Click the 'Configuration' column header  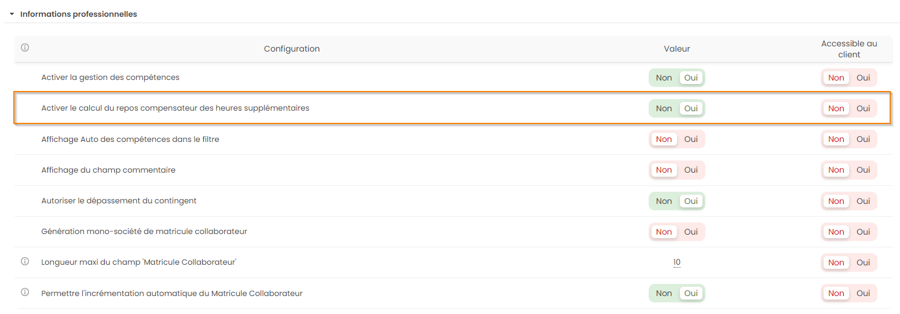pos(292,49)
